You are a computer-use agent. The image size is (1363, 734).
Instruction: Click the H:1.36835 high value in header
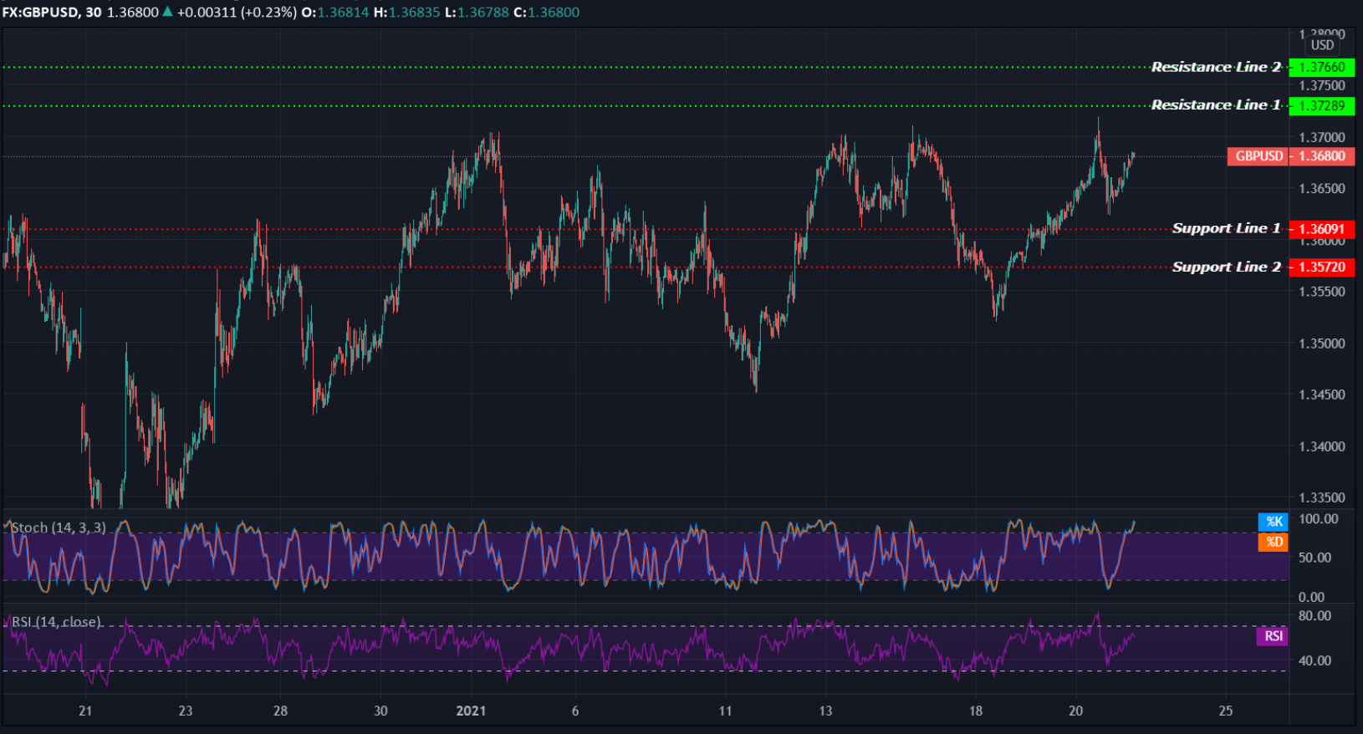(406, 13)
